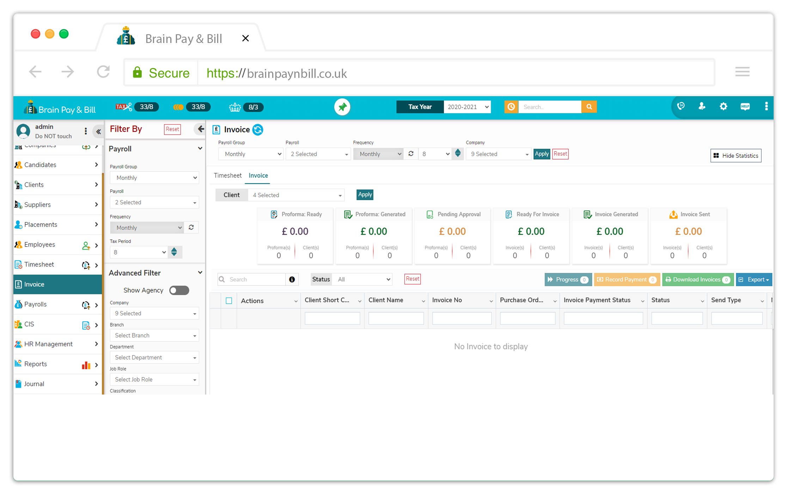Open top Payroll Group Monthly dropdown
Image resolution: width=787 pixels, height=496 pixels.
[x=251, y=154]
